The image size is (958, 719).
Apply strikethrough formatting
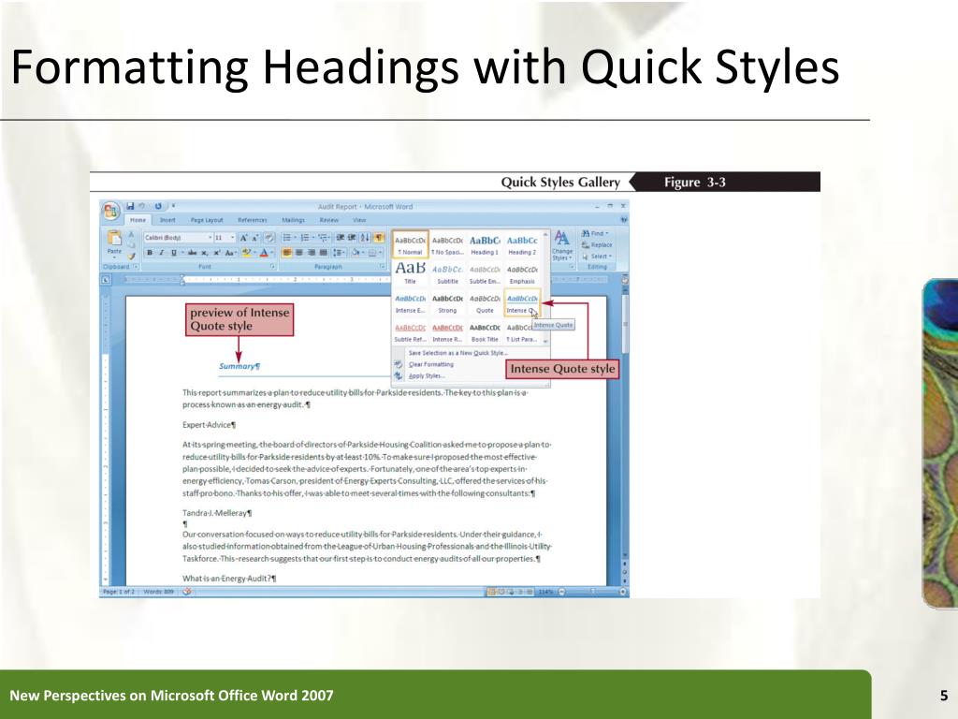[x=193, y=253]
